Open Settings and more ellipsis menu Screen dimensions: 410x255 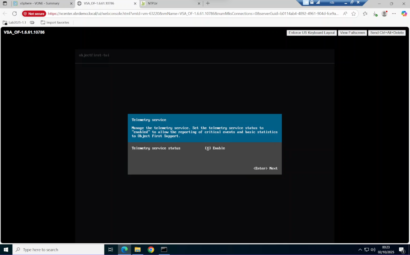click(x=394, y=14)
